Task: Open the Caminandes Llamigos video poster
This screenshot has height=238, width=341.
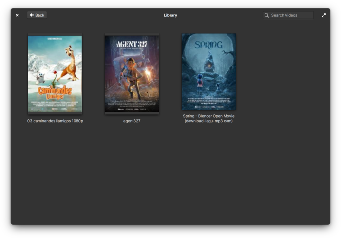Action: click(x=55, y=74)
